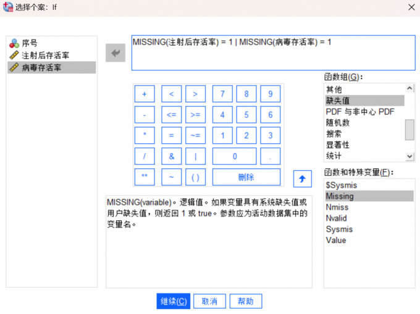Click into the condition expression text box

click(272, 58)
